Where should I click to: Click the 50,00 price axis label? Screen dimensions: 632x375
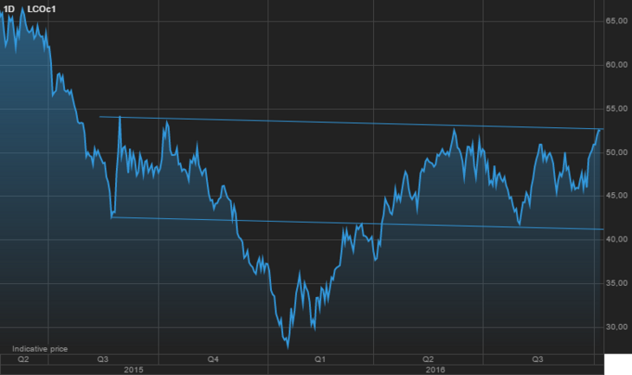click(x=616, y=152)
